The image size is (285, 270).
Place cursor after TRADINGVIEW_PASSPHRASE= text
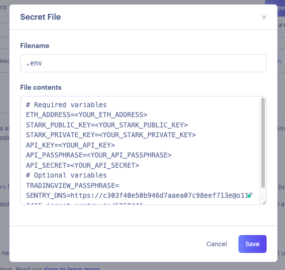coord(119,186)
